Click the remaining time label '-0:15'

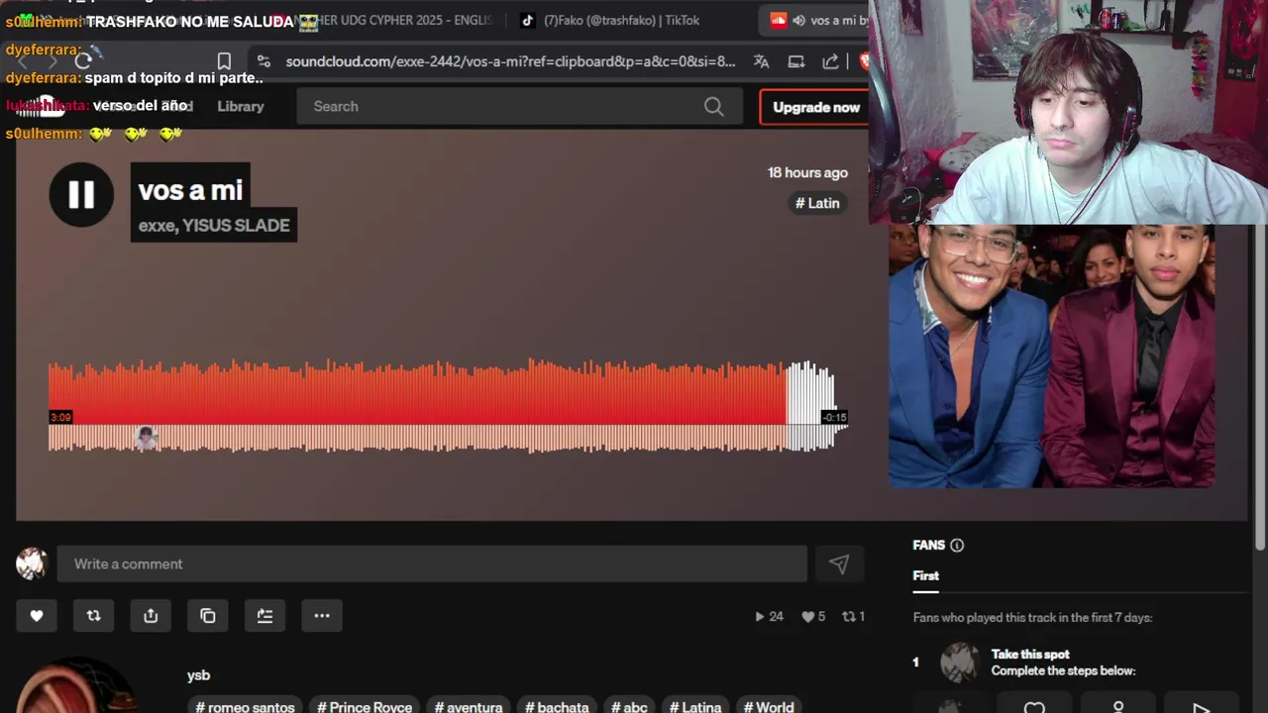(834, 417)
